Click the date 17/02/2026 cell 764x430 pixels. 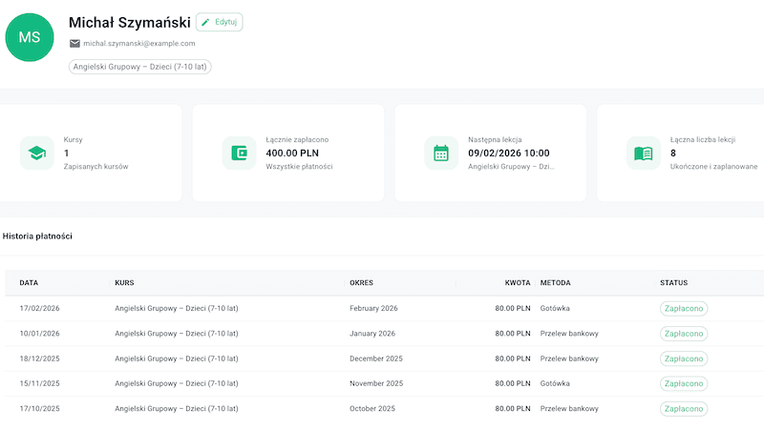39,308
